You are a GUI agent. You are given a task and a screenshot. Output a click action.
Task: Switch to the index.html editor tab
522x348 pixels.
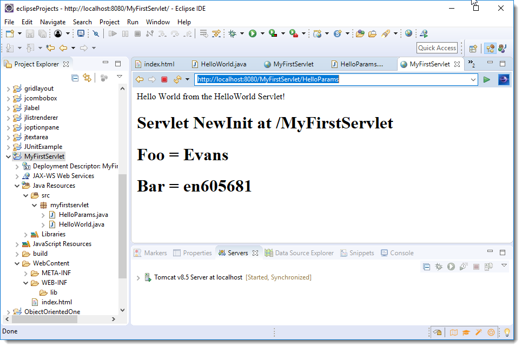coord(155,64)
